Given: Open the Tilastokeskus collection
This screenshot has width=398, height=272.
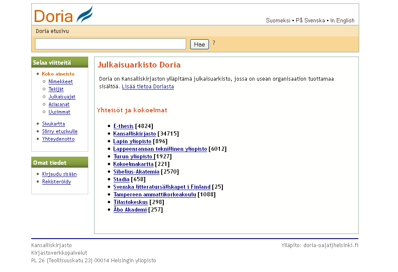Looking at the screenshot, I should [x=130, y=202].
